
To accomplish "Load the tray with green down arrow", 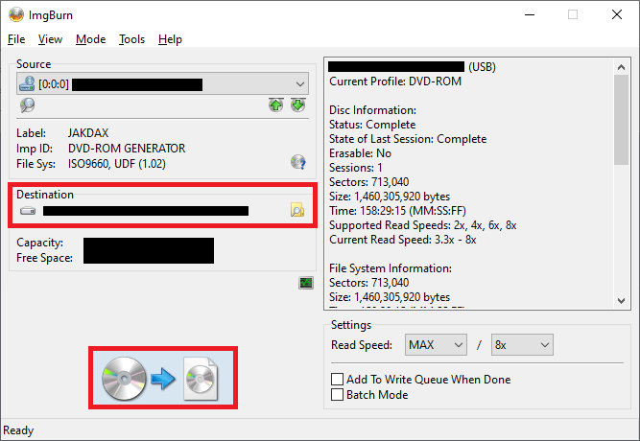I will (x=297, y=105).
